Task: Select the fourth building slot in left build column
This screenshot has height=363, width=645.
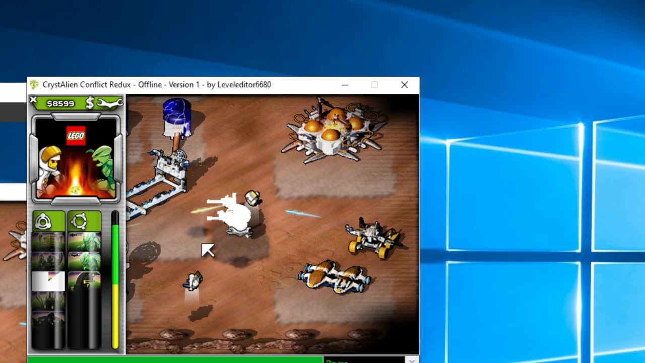Action: 49,301
